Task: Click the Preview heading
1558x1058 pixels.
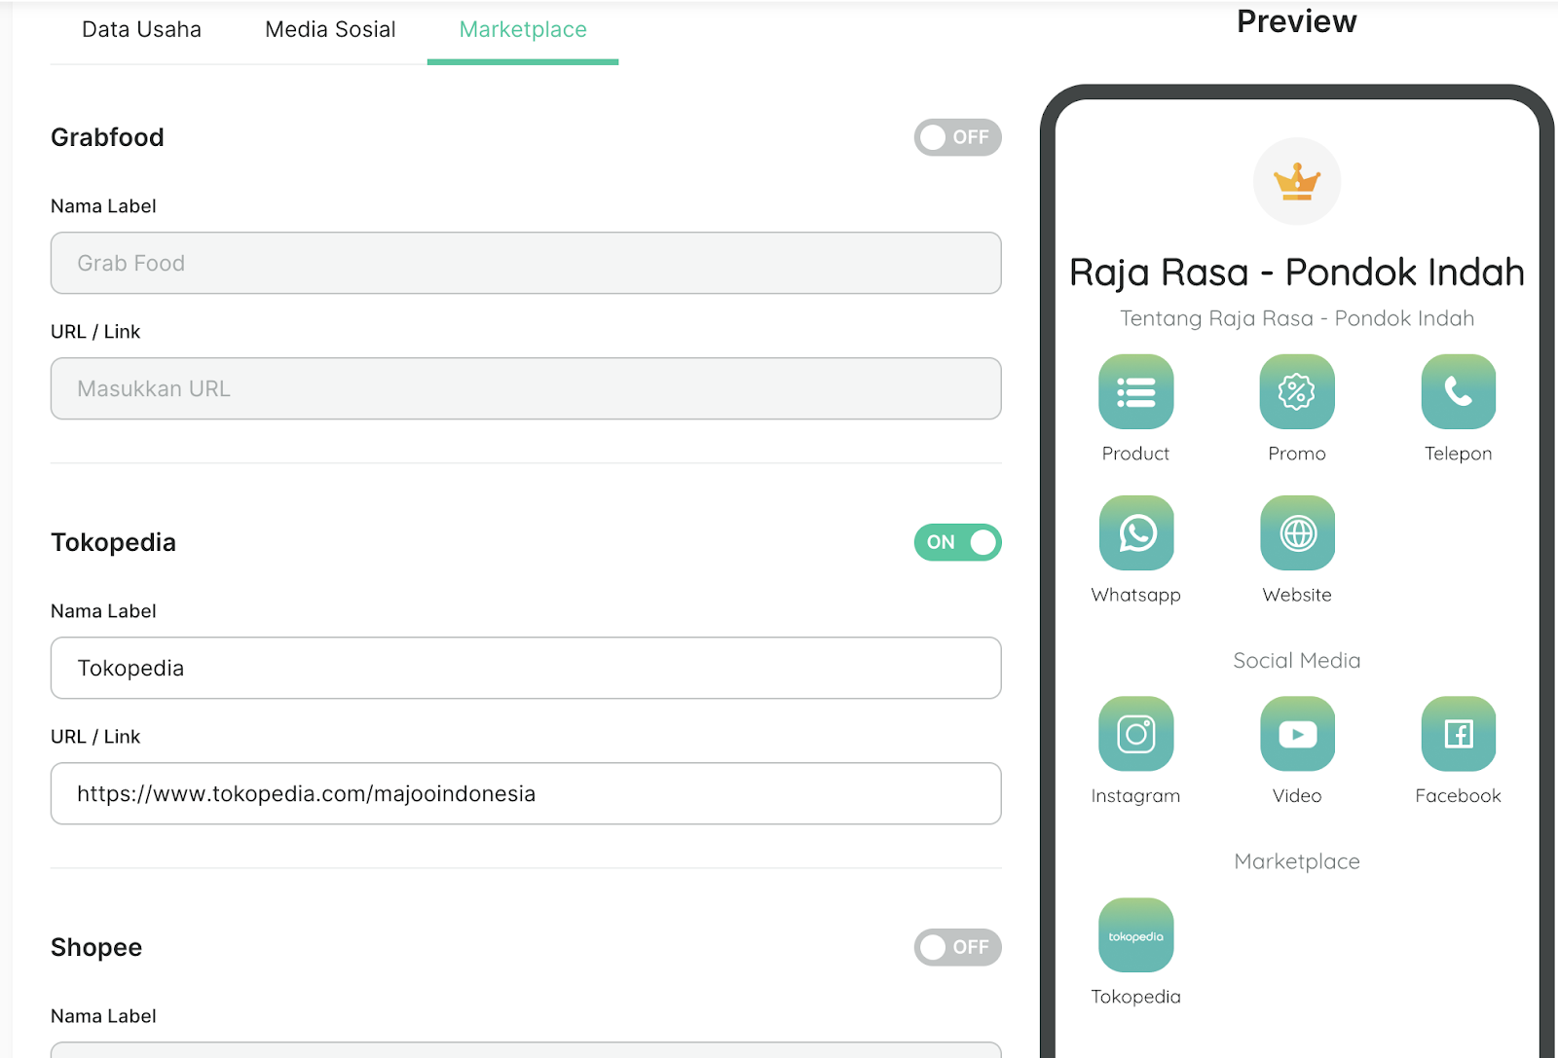Action: coord(1297,21)
